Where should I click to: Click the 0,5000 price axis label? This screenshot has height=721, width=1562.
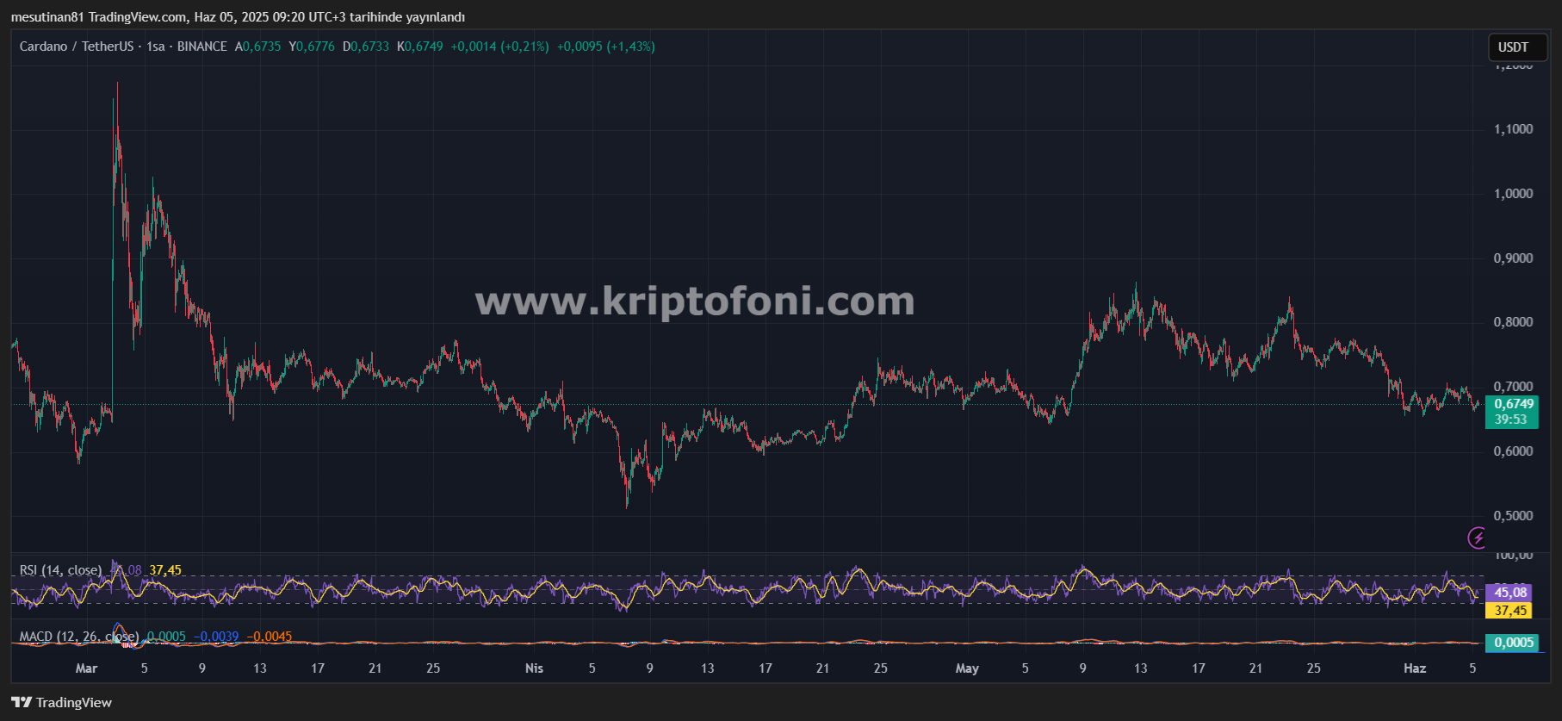pyautogui.click(x=1513, y=516)
